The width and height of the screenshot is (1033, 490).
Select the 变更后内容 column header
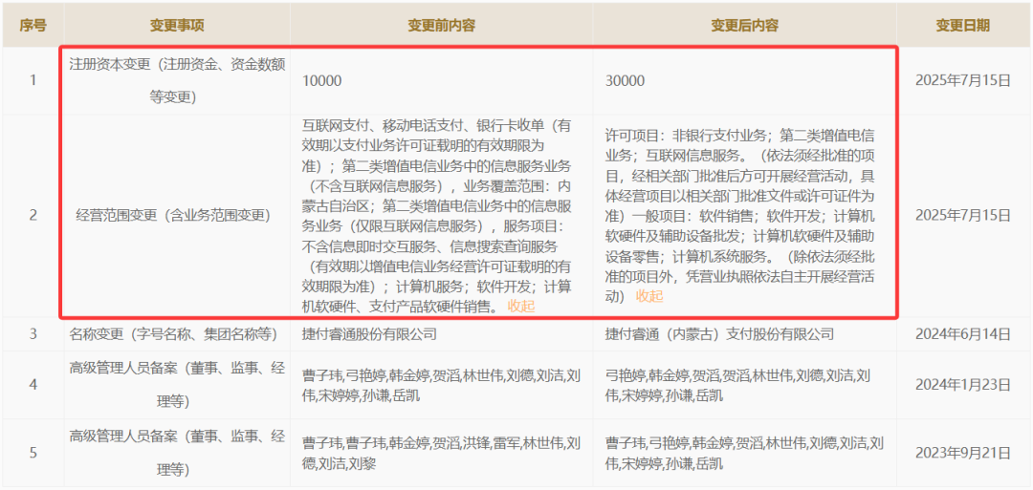[x=744, y=26]
